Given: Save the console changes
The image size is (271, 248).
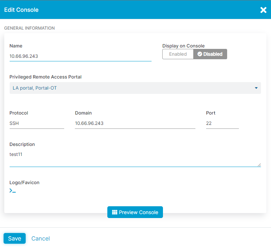Looking at the screenshot, I should coord(15,238).
